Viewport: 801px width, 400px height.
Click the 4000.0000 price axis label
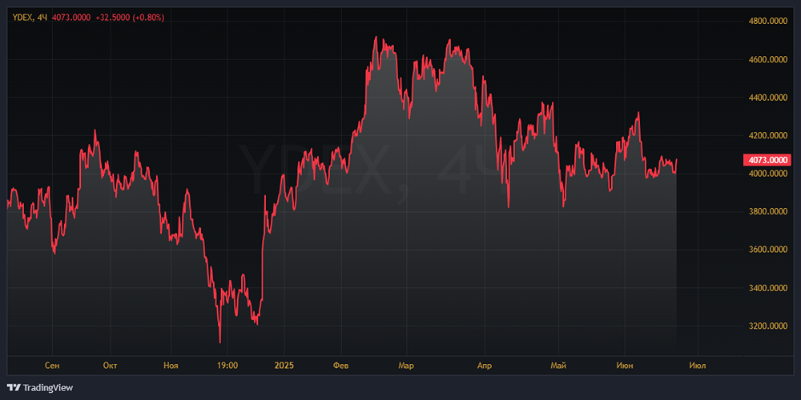[x=768, y=174]
